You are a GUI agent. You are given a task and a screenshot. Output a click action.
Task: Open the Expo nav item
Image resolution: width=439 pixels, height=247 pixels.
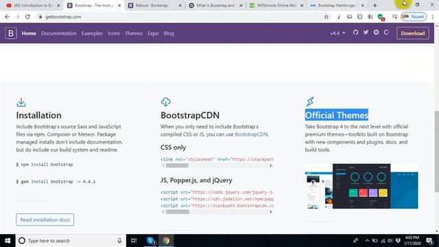pyautogui.click(x=153, y=33)
